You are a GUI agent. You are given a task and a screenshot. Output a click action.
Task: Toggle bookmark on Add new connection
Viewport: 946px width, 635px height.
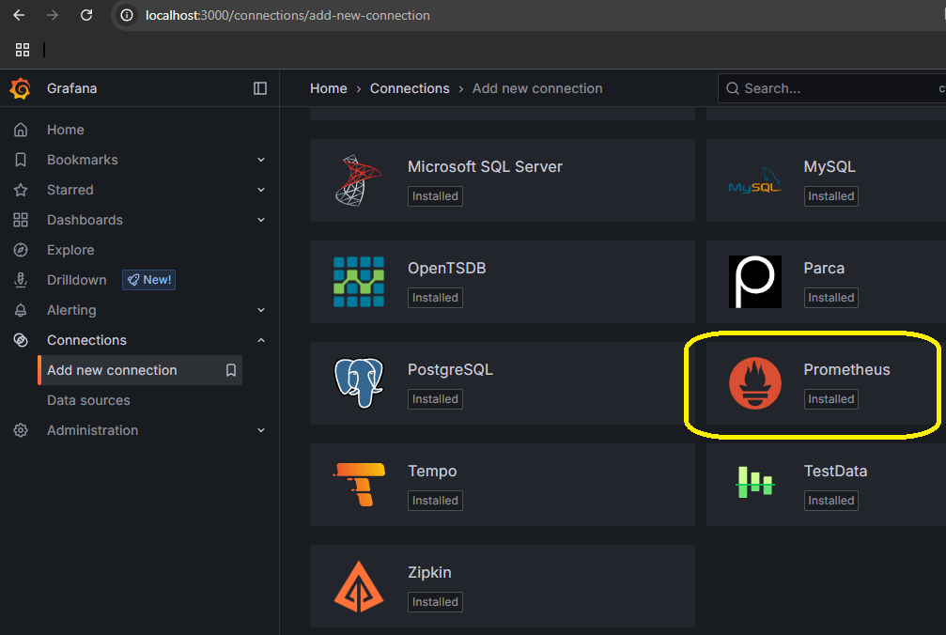pos(231,370)
